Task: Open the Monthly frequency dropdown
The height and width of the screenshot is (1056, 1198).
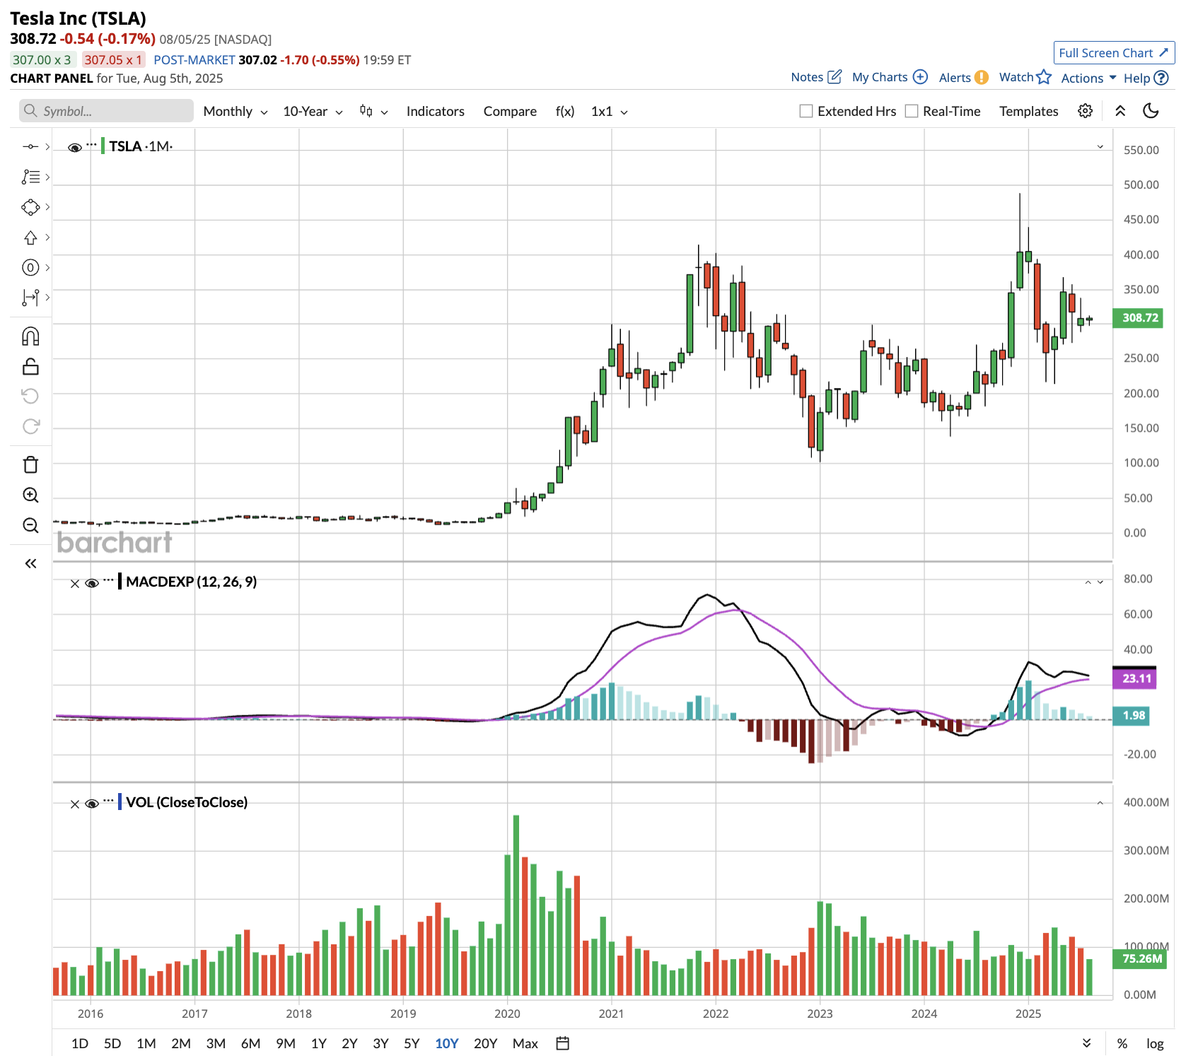Action: (235, 112)
